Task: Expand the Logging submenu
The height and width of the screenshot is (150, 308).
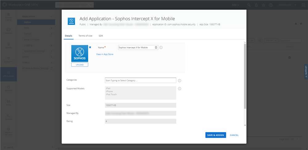Action: click(51, 45)
